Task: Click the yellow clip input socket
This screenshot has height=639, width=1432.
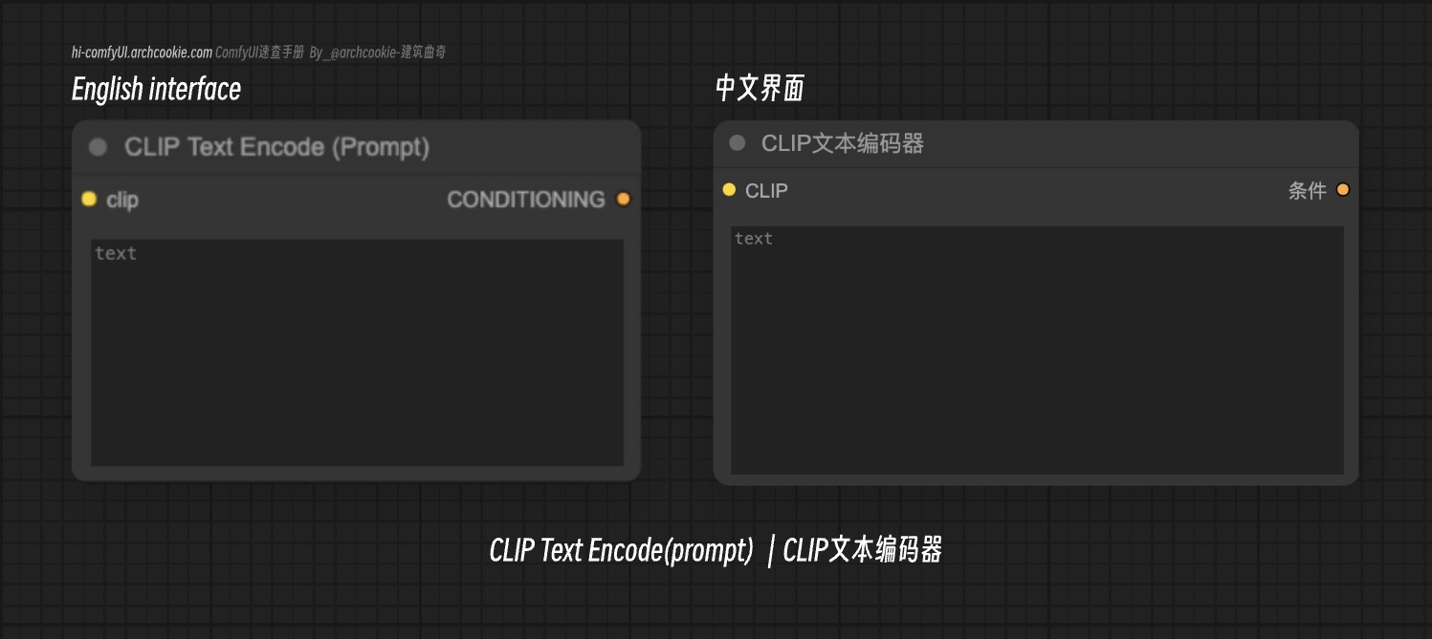Action: click(89, 199)
